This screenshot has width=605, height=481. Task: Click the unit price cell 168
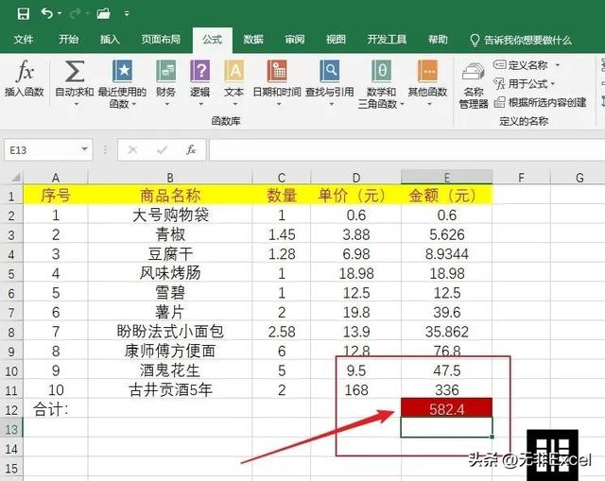click(x=356, y=389)
